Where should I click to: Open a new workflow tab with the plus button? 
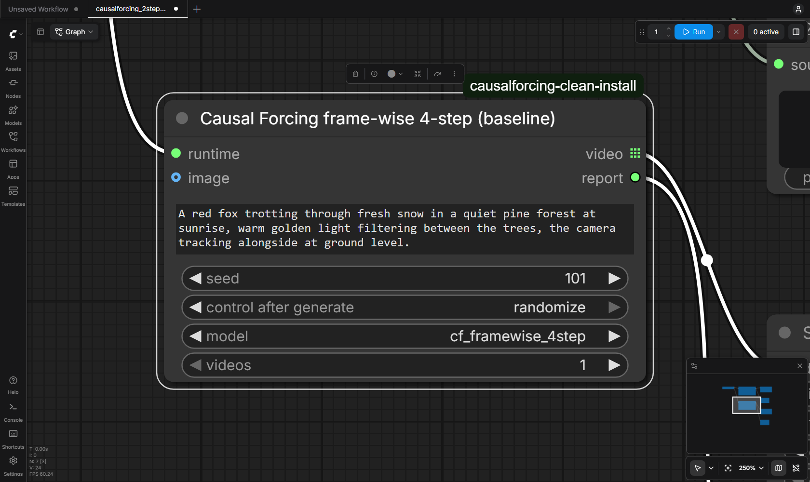pyautogui.click(x=197, y=9)
